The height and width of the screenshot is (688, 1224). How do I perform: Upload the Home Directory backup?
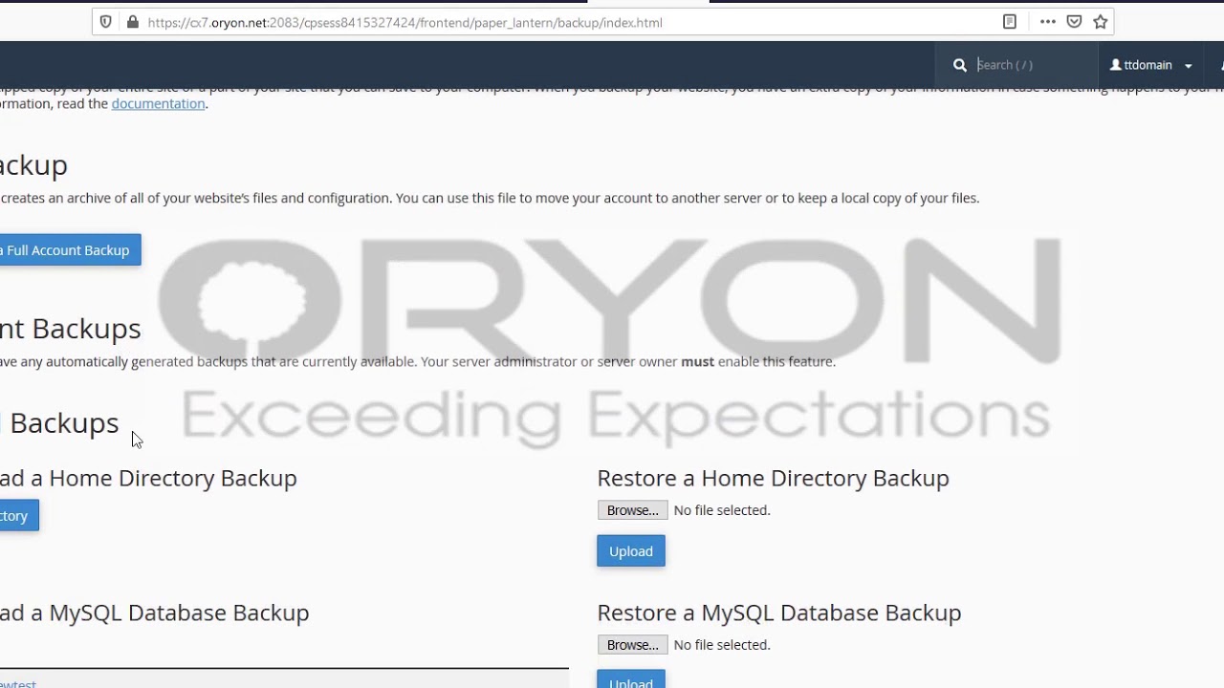(x=631, y=551)
